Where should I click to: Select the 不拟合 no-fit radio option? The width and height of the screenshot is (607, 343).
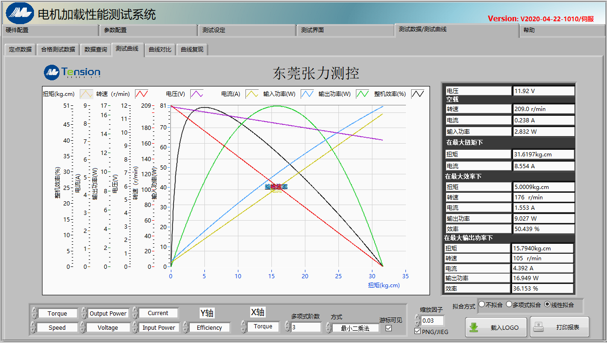click(482, 305)
